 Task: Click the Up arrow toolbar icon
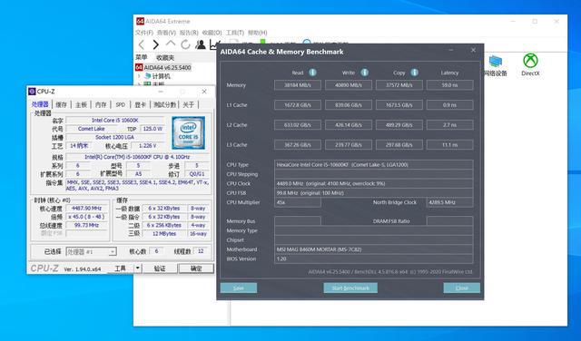tap(171, 44)
